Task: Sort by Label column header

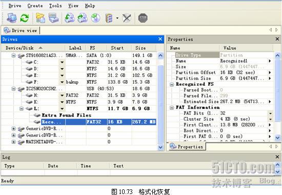Action: click(75, 48)
